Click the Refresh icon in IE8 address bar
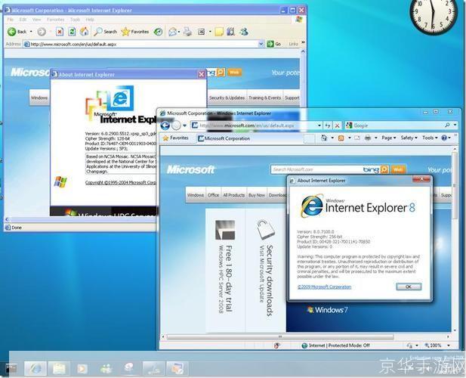 coord(328,125)
